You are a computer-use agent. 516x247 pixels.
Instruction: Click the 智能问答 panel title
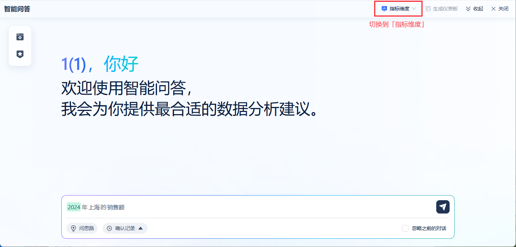(17, 9)
